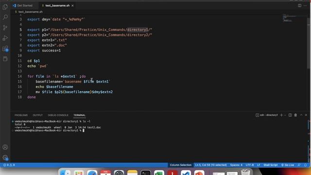Viewport: 311px width, 175px height.
Task: Split the terminal pane
Action: [290, 115]
